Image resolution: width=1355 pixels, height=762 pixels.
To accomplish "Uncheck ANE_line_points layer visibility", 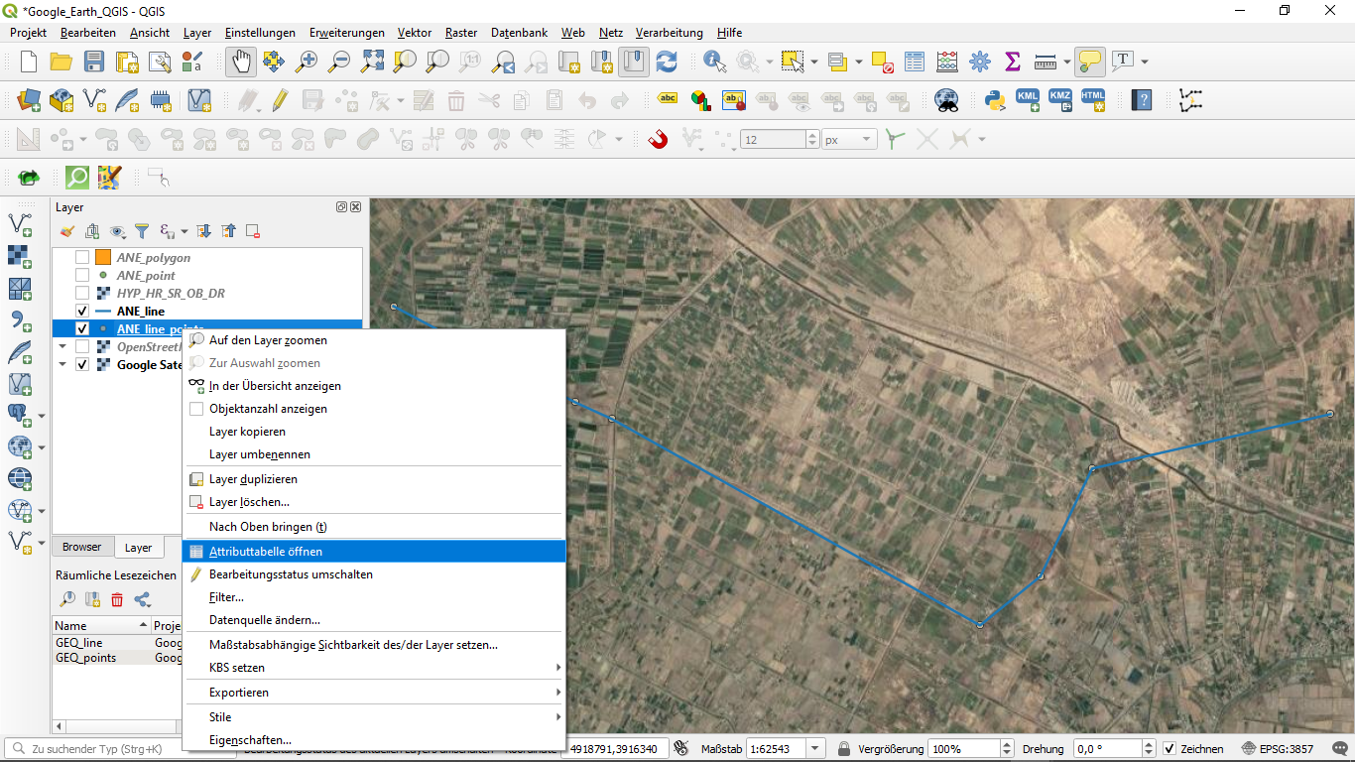I will (x=82, y=328).
